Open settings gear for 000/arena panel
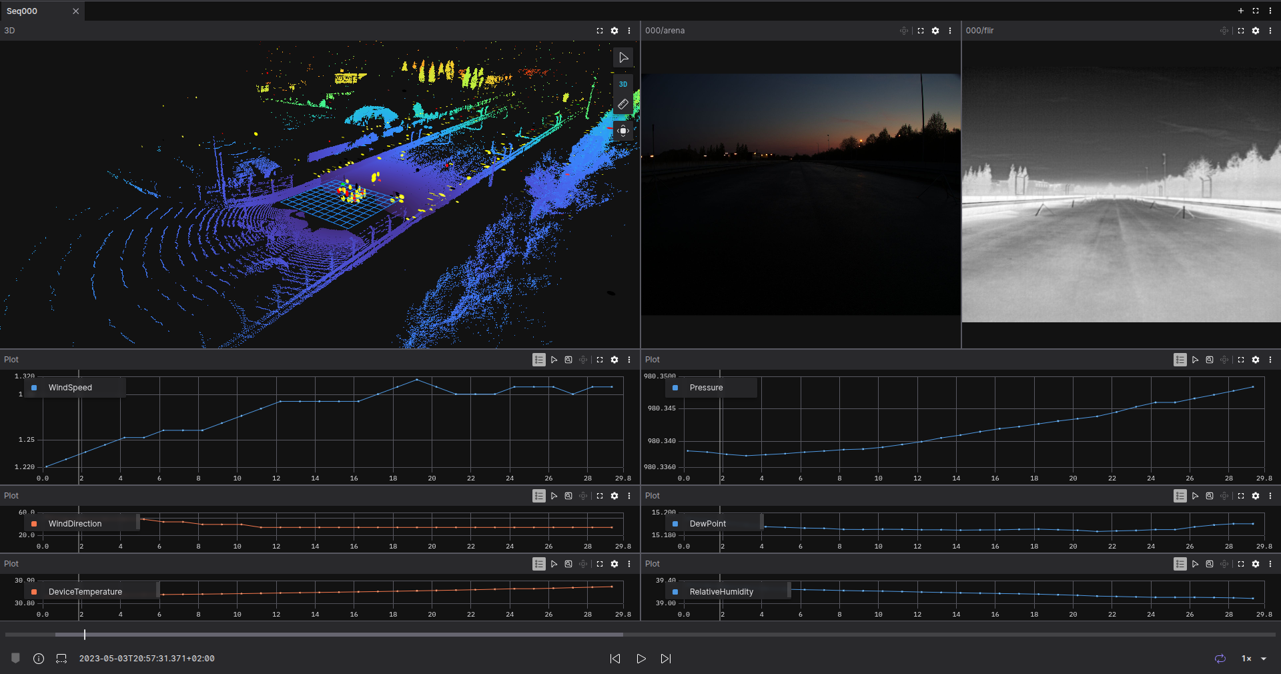 pyautogui.click(x=935, y=31)
